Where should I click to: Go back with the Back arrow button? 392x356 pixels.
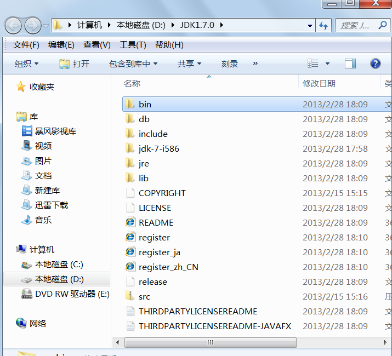pos(13,26)
